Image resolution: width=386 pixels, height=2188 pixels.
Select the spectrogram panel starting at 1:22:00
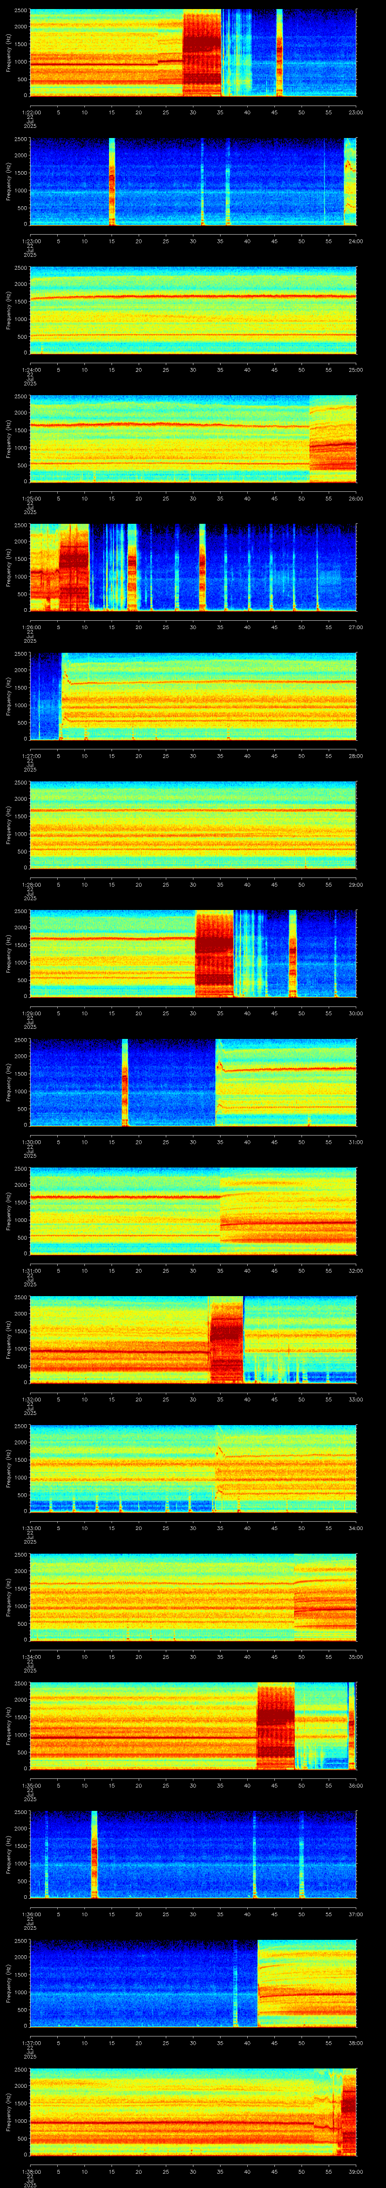[x=193, y=53]
